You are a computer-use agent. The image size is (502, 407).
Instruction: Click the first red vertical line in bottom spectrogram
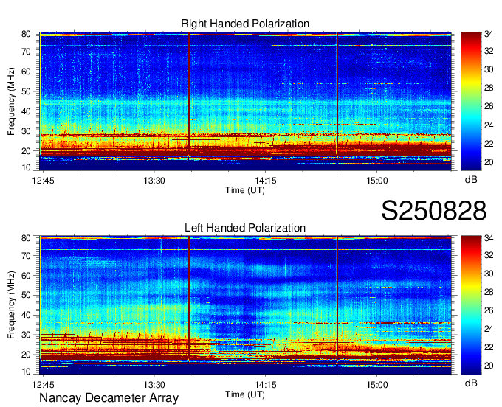[189, 299]
